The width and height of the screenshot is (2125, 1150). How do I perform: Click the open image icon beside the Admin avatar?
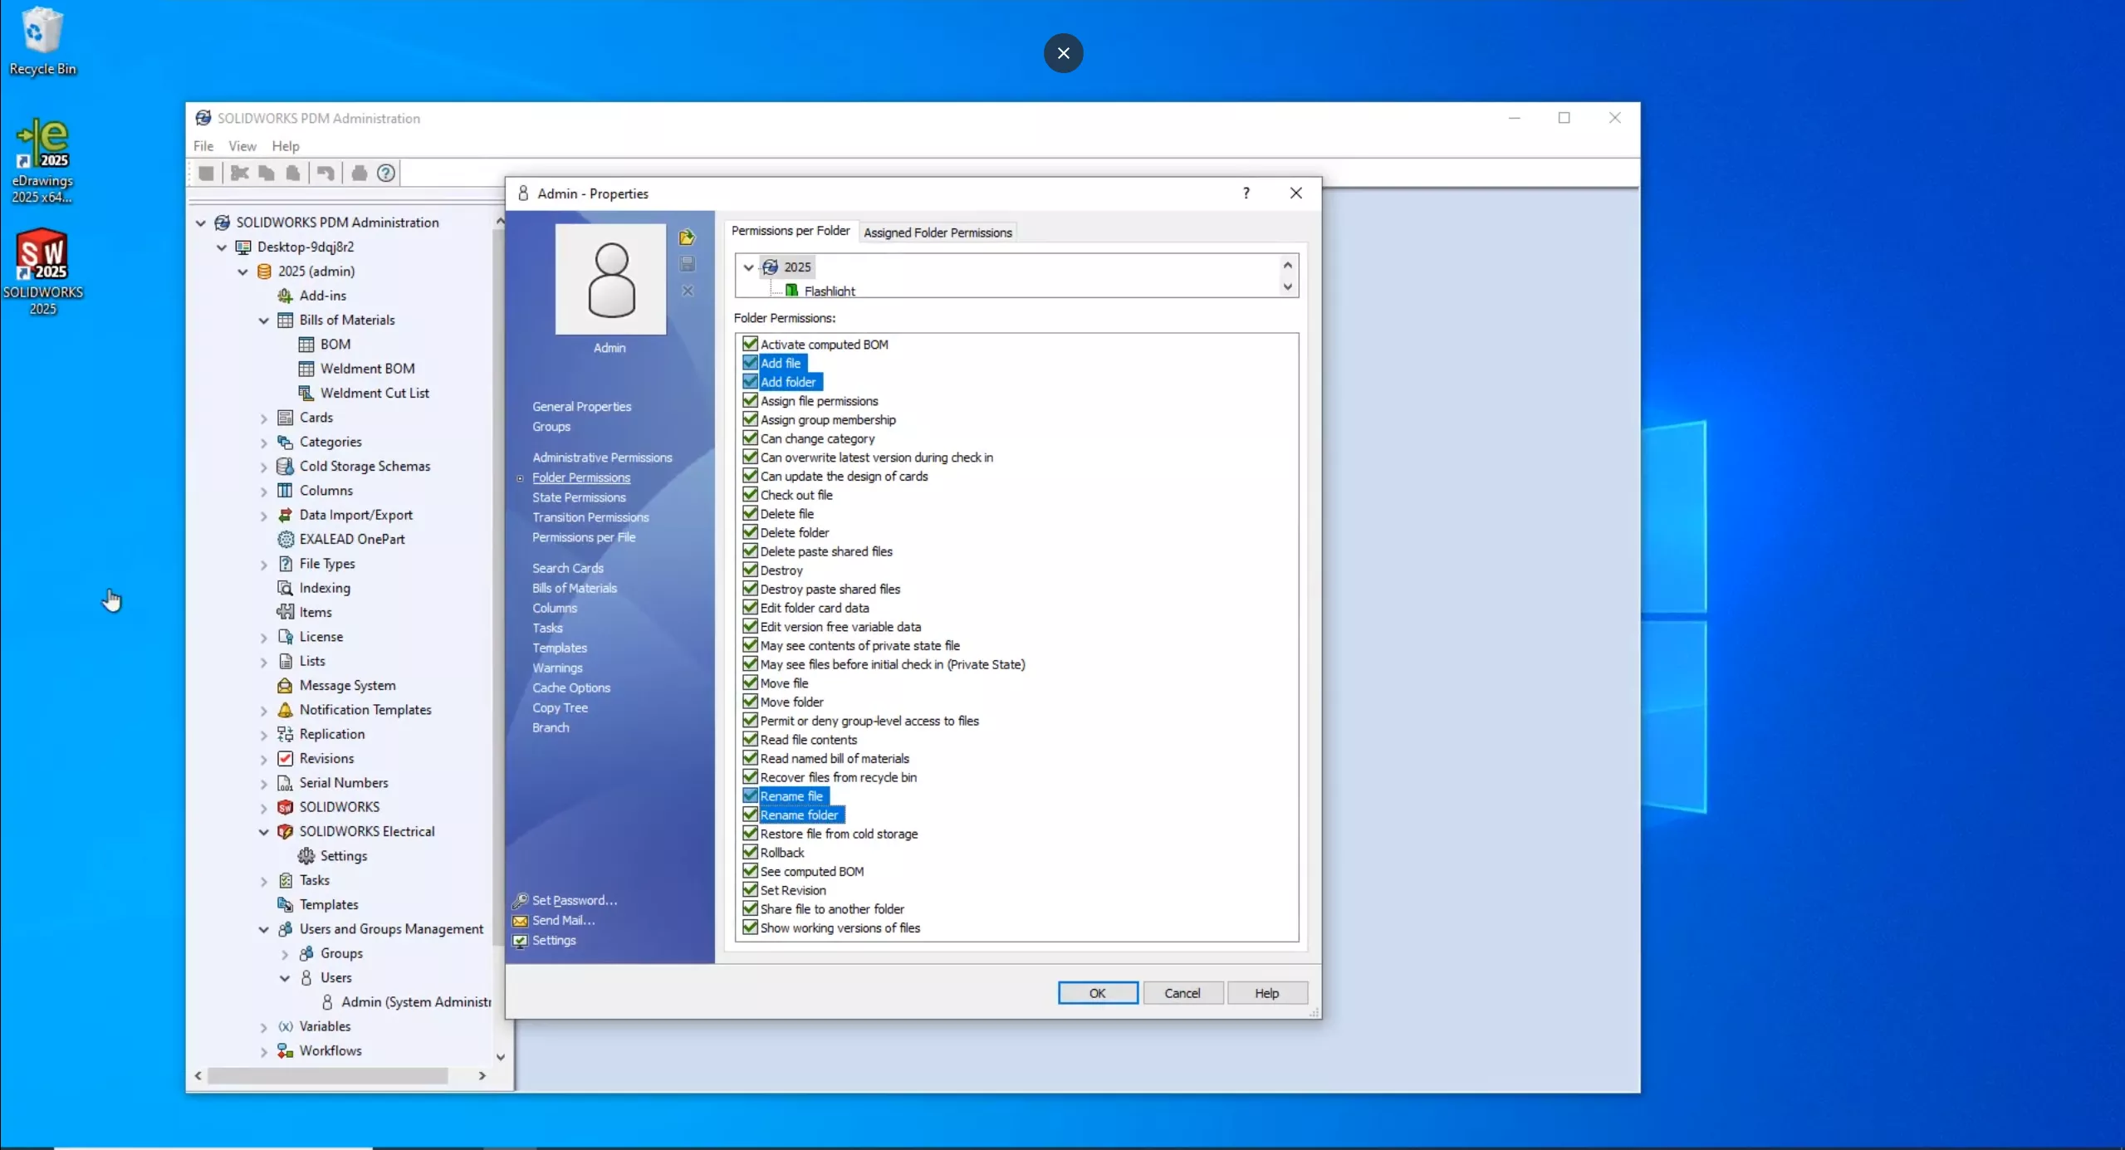(x=687, y=237)
